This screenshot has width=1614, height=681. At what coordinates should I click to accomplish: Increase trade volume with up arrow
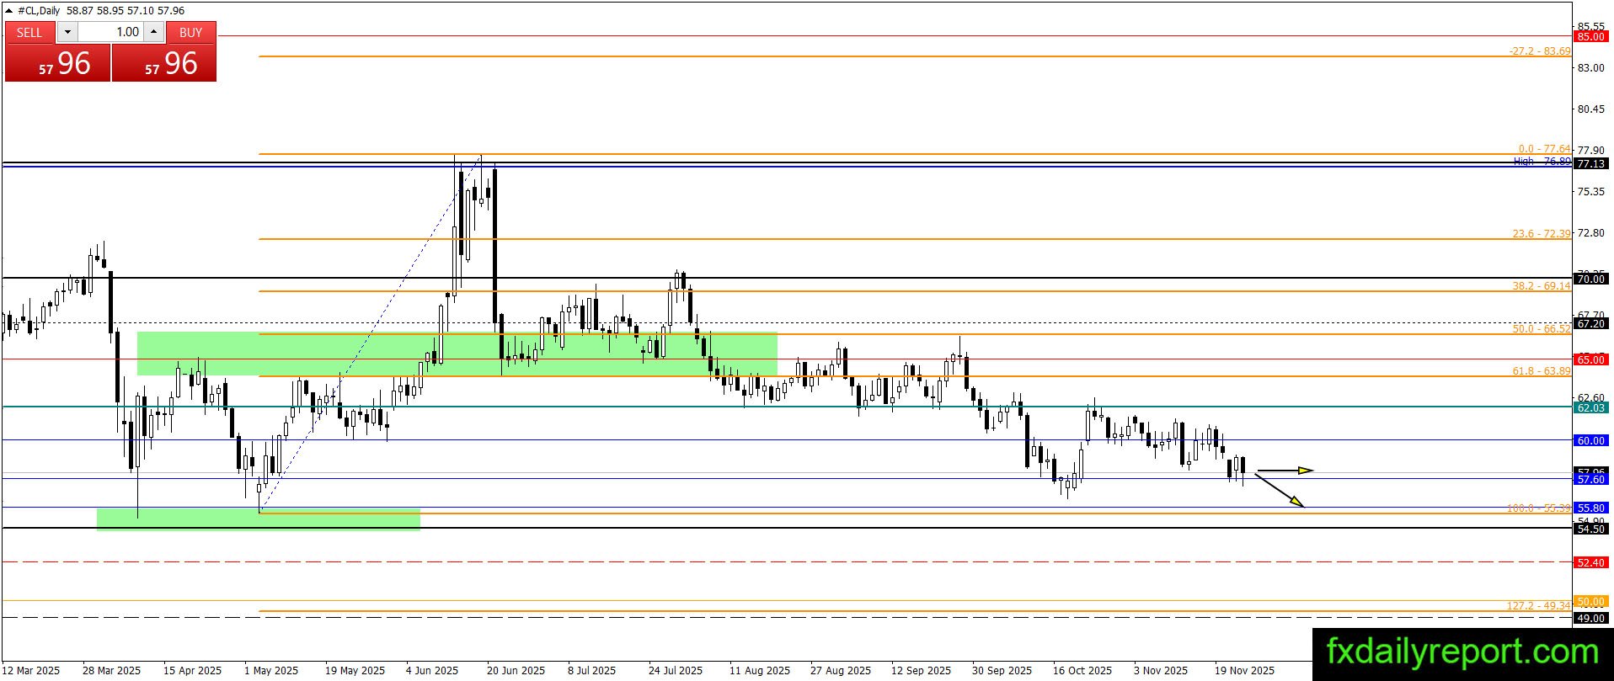point(153,32)
